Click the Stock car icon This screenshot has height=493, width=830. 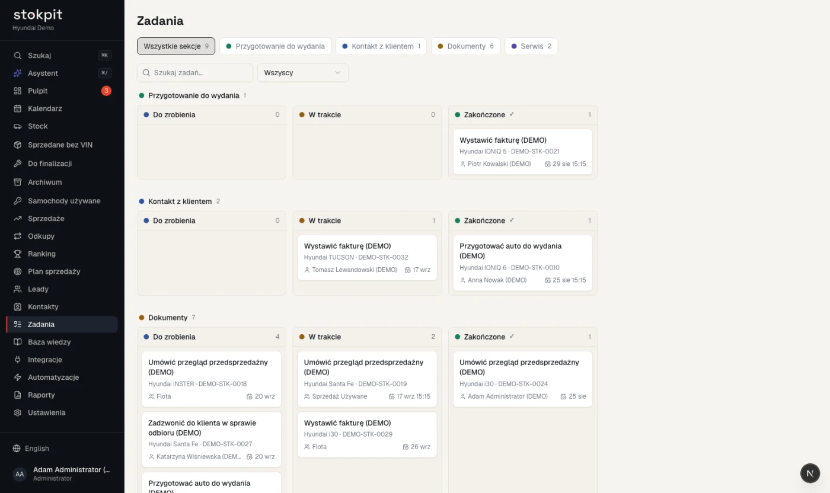pyautogui.click(x=18, y=126)
